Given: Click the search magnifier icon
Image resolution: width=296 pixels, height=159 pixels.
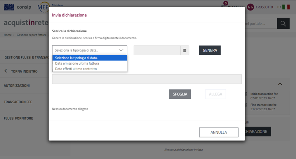Looking at the screenshot, I should 283,24.
